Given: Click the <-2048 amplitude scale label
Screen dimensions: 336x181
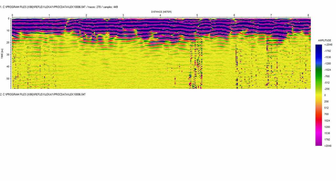Looking at the screenshot, I should [x=328, y=45].
